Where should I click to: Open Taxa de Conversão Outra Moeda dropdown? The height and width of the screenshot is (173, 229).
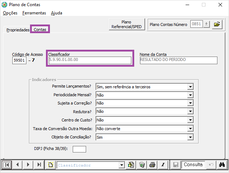pos(190,129)
